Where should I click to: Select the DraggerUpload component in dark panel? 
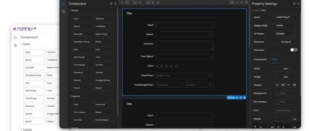(x=104, y=80)
